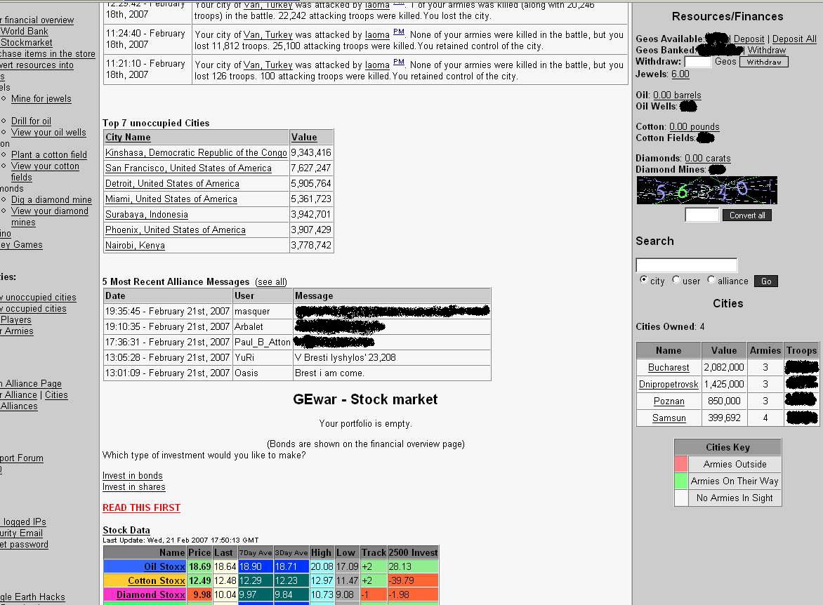Open Kinshasa, Democratic Republic of the Congo
Viewport: 823px width, 605px height.
pos(196,153)
